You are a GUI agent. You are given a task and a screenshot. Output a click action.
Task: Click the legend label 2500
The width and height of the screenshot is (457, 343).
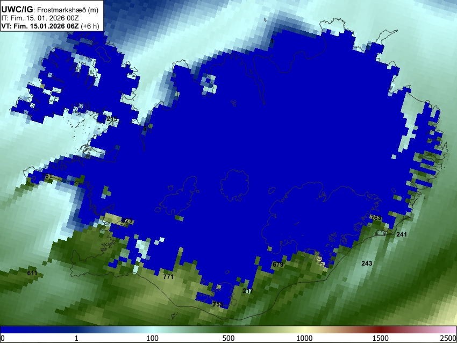pyautogui.click(x=448, y=338)
